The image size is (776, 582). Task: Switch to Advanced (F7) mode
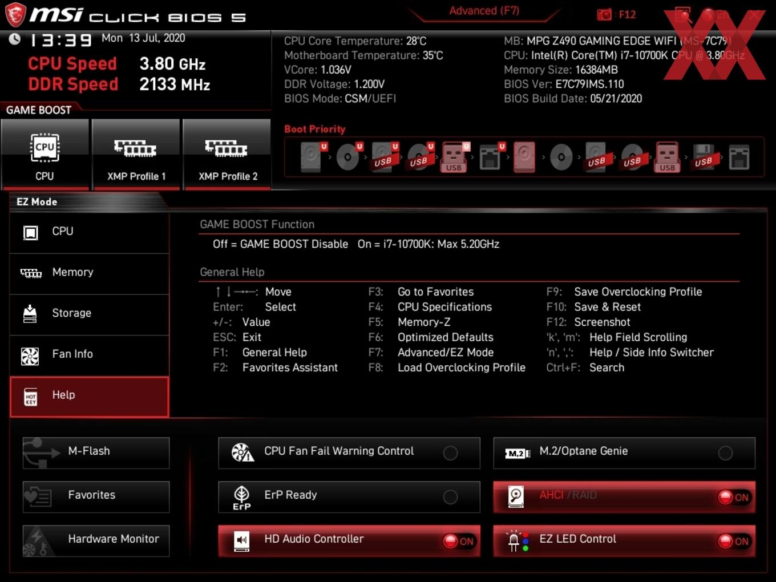click(484, 11)
